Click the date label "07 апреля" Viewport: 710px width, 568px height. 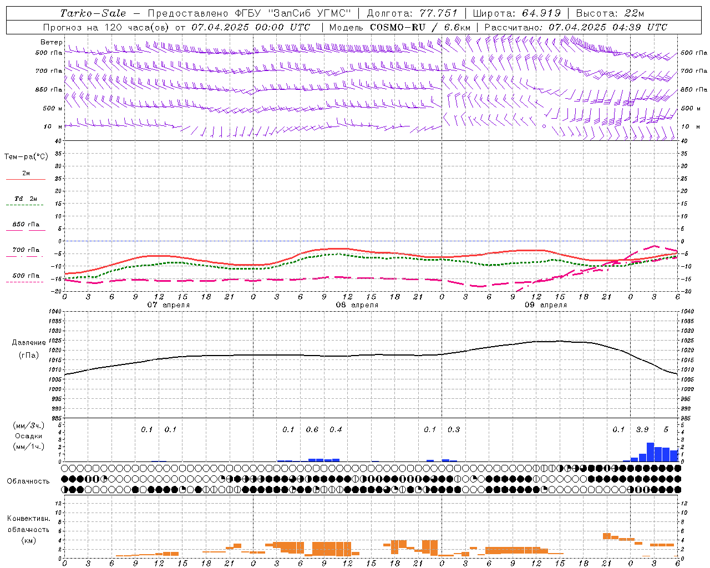coord(169,305)
